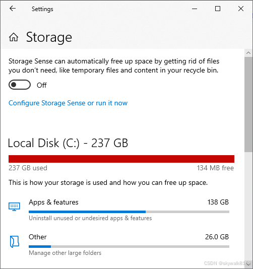Click the Other category usage bar

coord(129,246)
